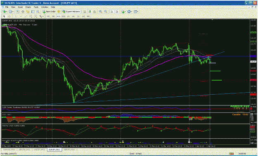The image size is (258, 156).
Task: Switch chart to bar chart style
Action: (x=85, y=12)
